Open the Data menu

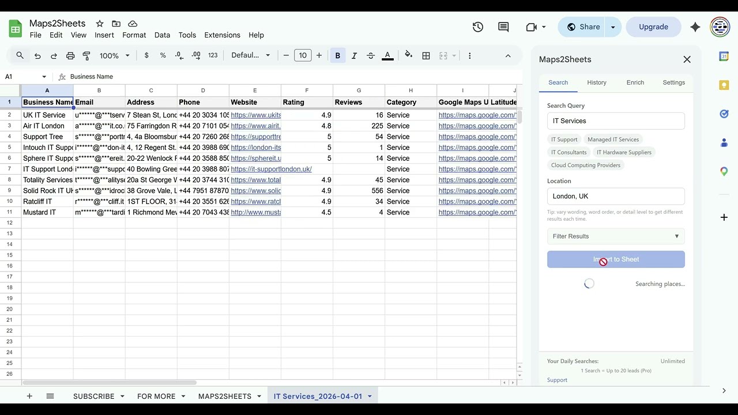coord(162,35)
